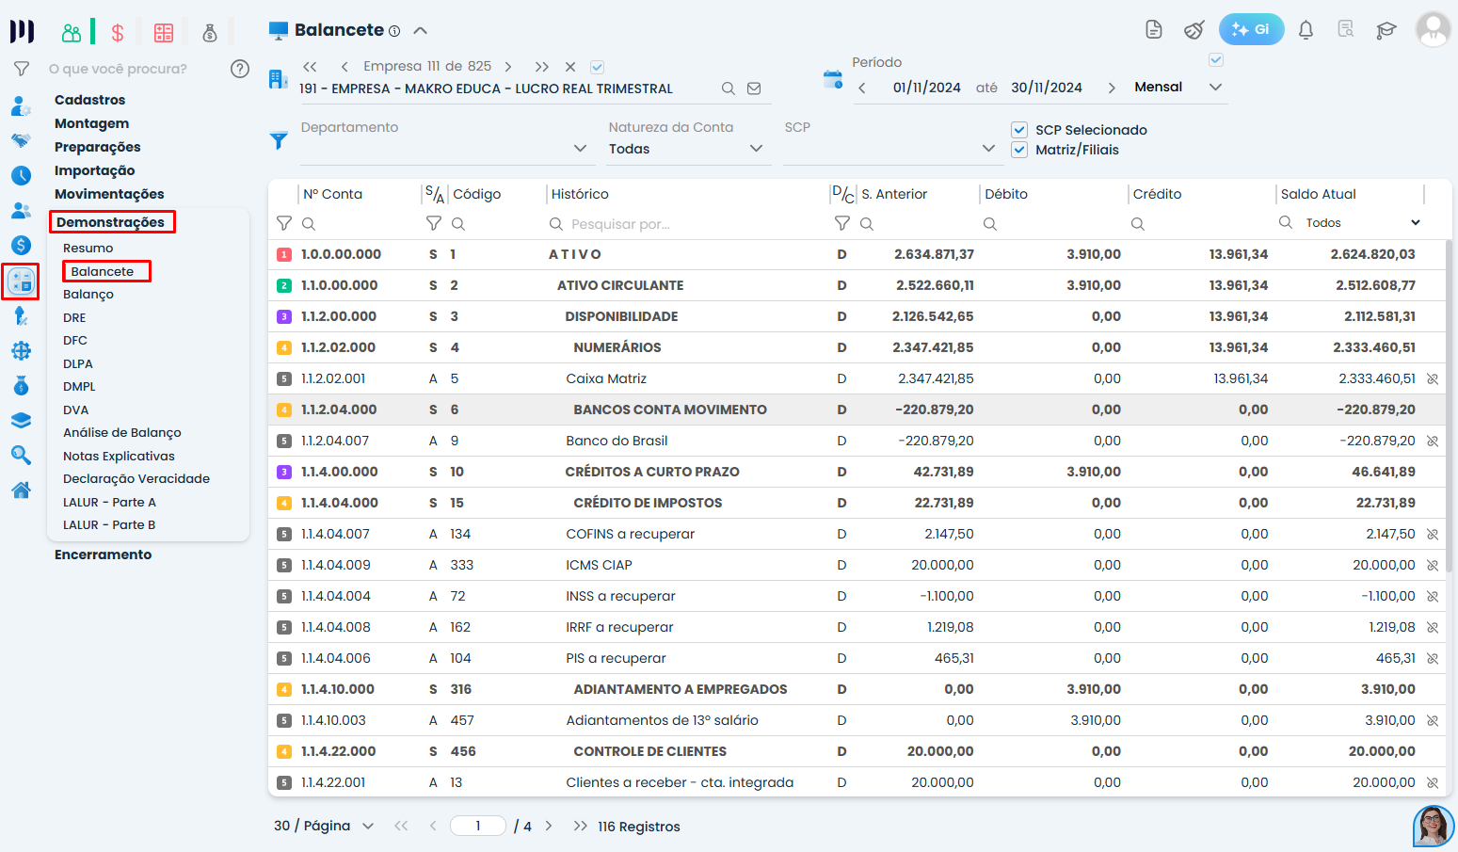This screenshot has height=852, width=1458.
Task: Click the company search magnifier icon
Action: (x=728, y=88)
